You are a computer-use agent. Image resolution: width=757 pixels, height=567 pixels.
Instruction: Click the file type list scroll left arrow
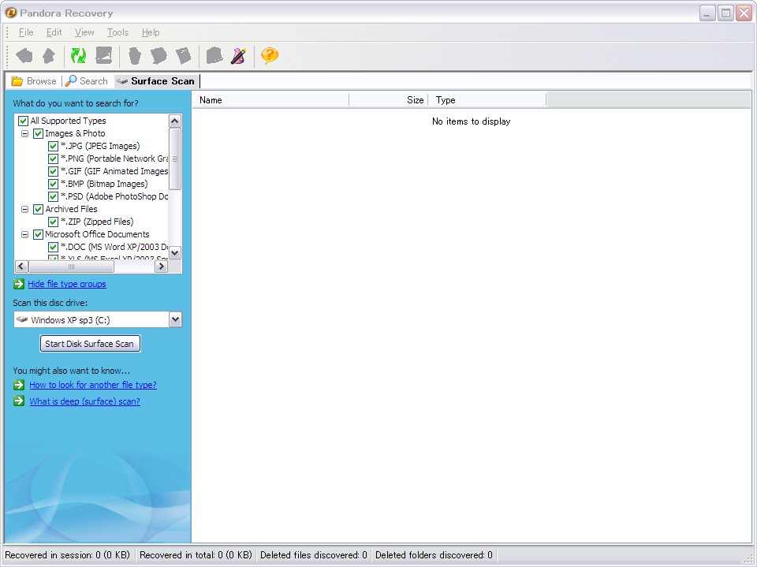(x=22, y=266)
